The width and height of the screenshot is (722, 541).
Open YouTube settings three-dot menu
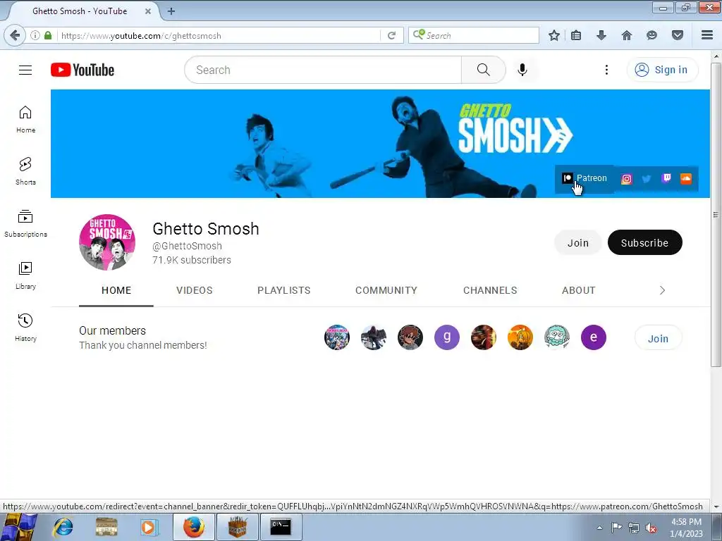coord(606,70)
